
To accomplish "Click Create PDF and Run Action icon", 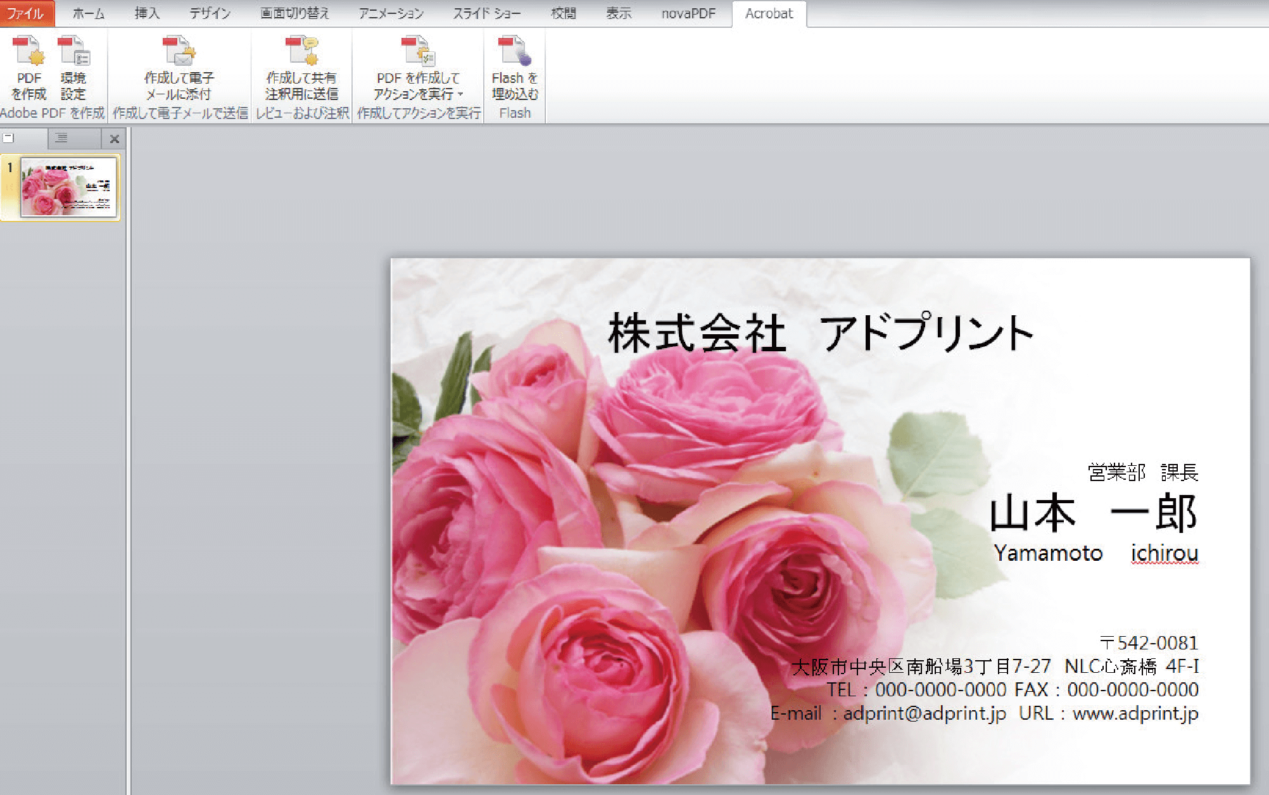I will [418, 52].
